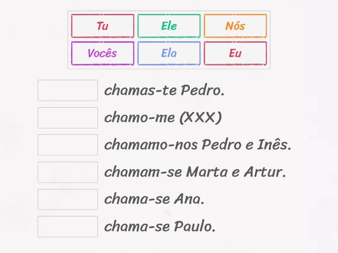The width and height of the screenshot is (338, 253).
Task: Grab the red Eu tile
Action: click(235, 53)
